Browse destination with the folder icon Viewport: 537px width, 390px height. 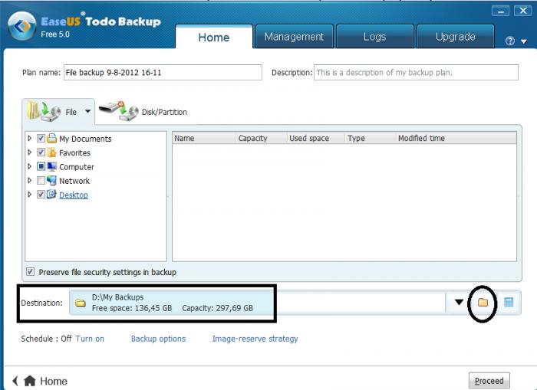pos(483,302)
